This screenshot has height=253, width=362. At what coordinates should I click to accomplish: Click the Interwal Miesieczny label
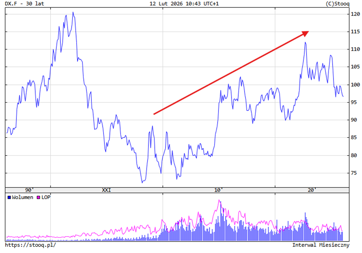pos(321,245)
